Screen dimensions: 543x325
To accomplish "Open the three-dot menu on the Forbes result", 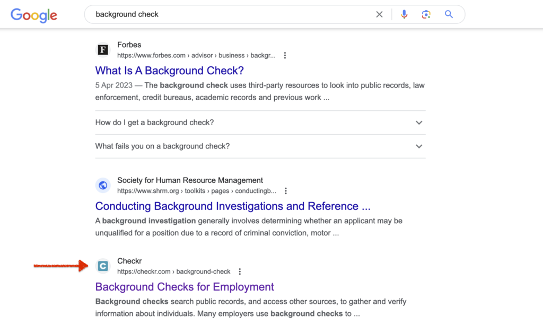I will (x=285, y=55).
